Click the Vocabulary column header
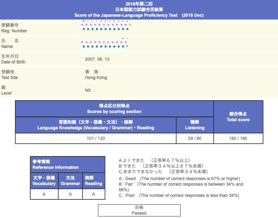This screenshot has height=218, width=278. (44, 181)
